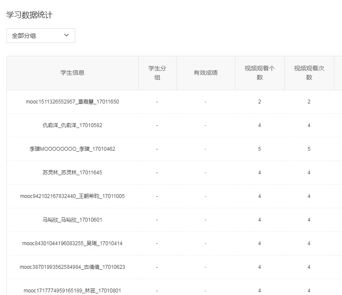Click the 学生分组 column header
342x295 pixels.
click(x=157, y=73)
